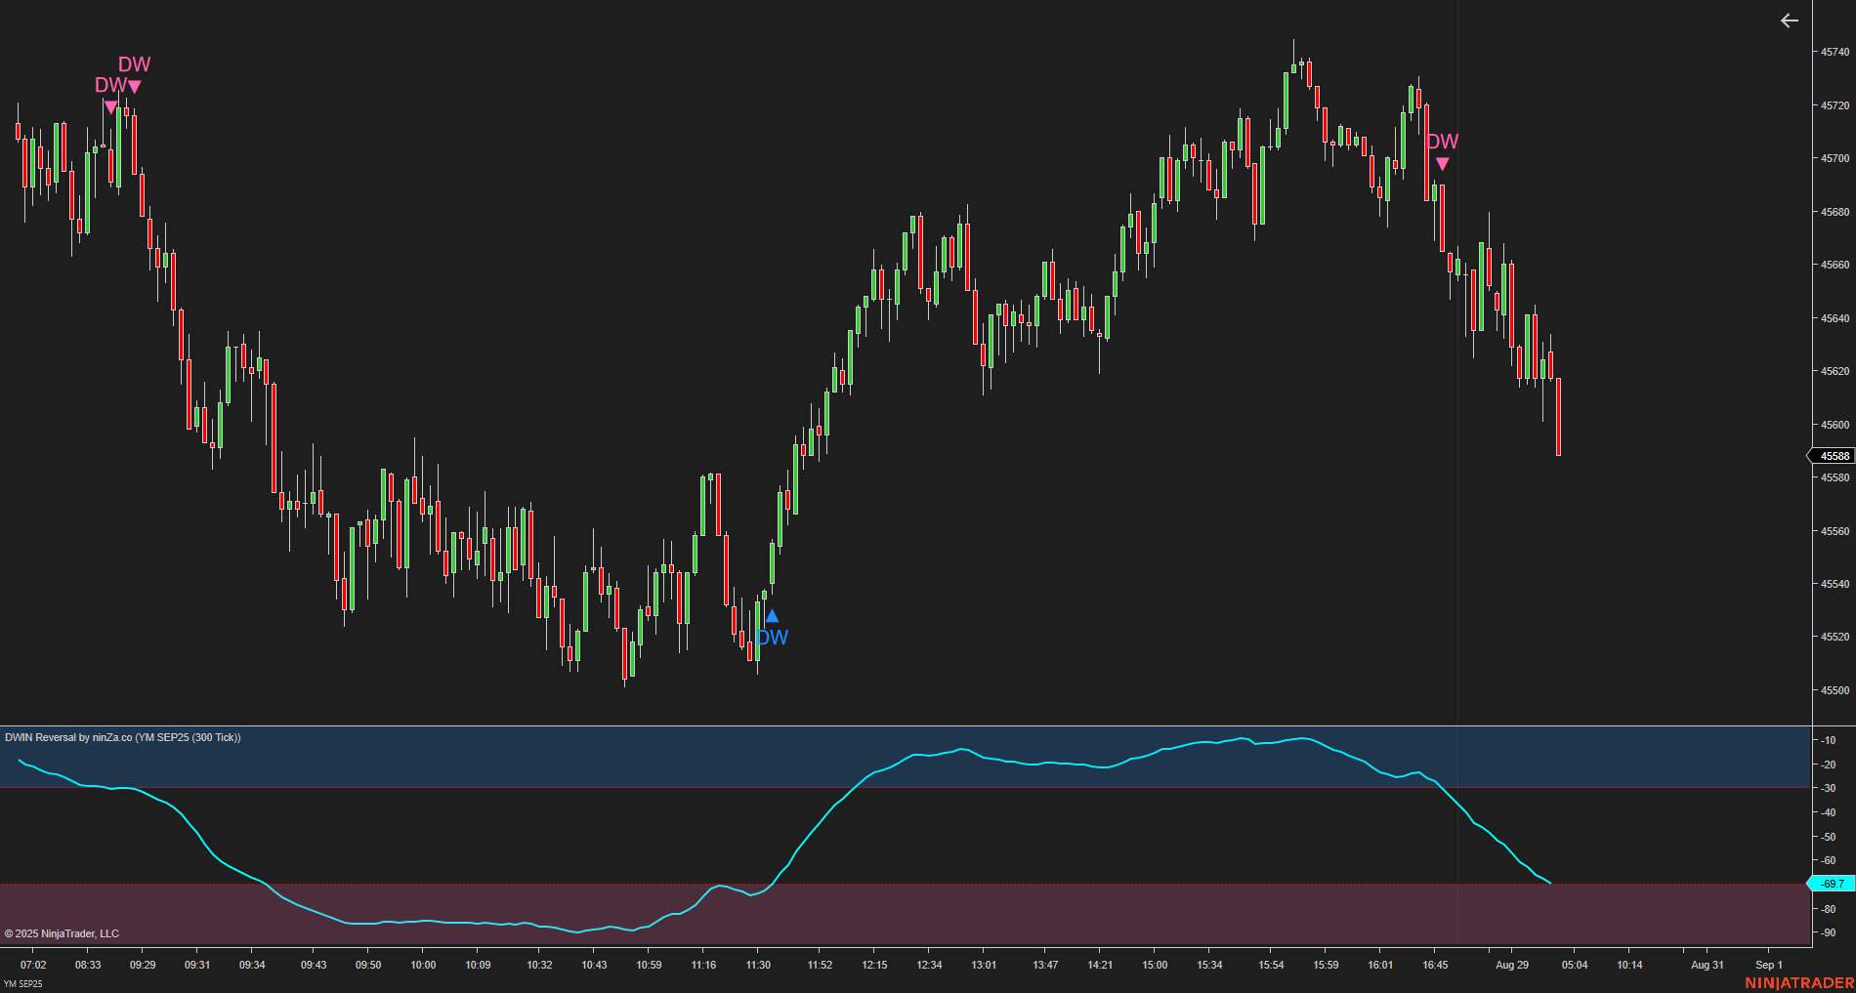
Task: Click the back arrow at top right
Action: click(x=1790, y=21)
